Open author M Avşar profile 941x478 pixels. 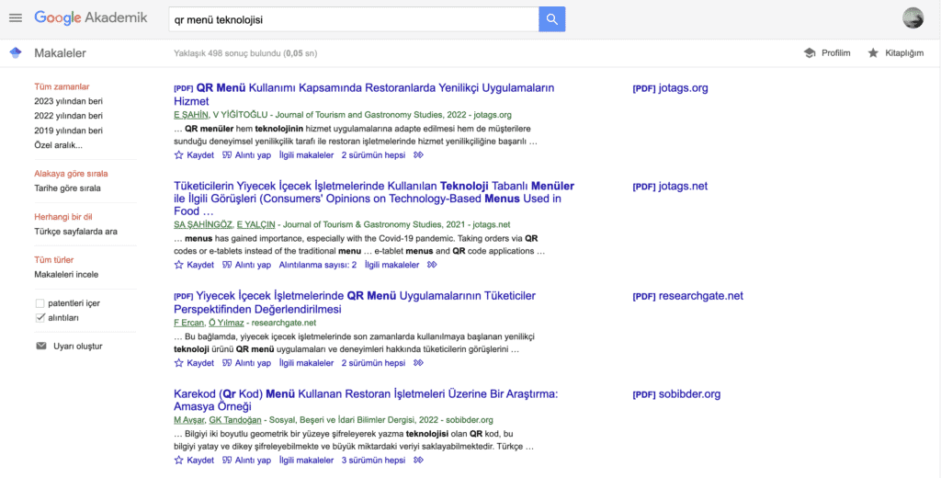pos(189,420)
